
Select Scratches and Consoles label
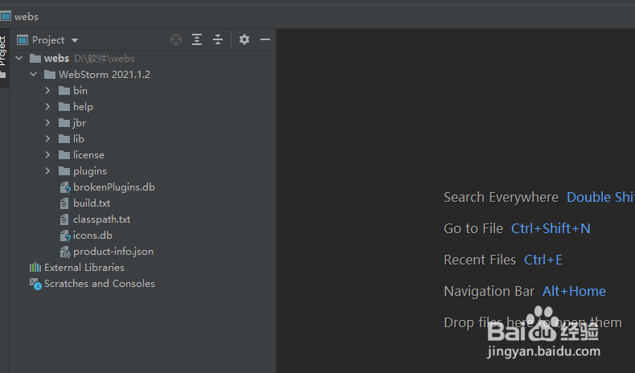pos(100,284)
